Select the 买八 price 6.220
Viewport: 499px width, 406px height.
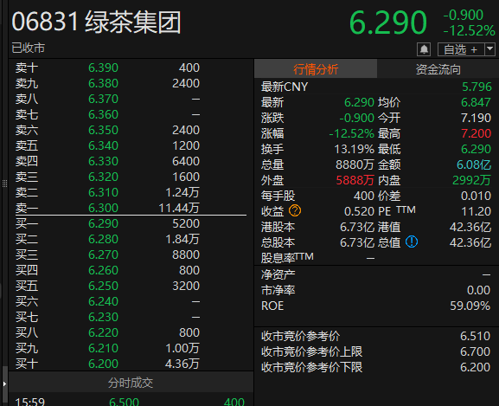tap(103, 332)
